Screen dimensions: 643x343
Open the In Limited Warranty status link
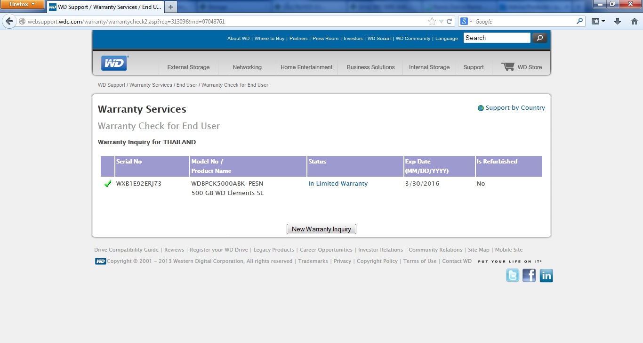pos(338,184)
